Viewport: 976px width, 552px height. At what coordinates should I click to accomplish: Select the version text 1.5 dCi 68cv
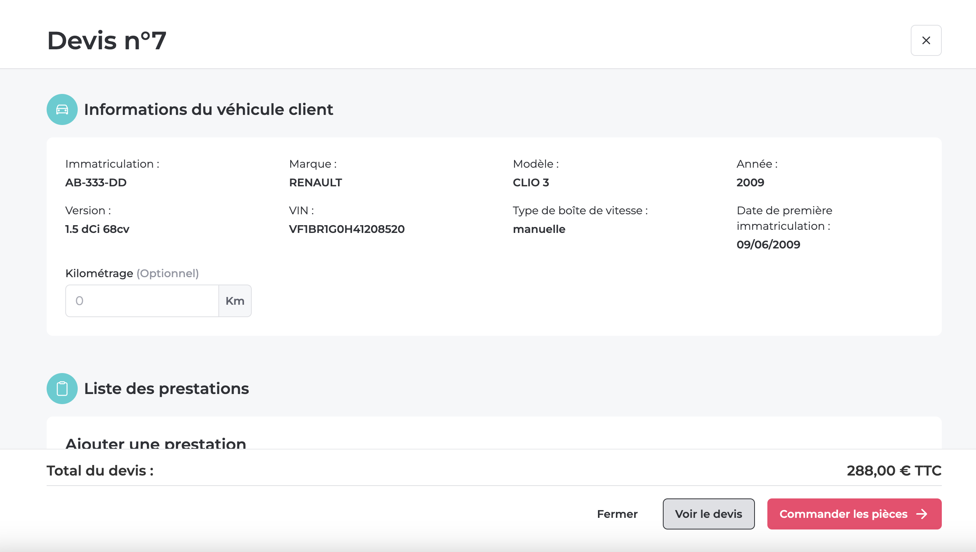(x=97, y=229)
